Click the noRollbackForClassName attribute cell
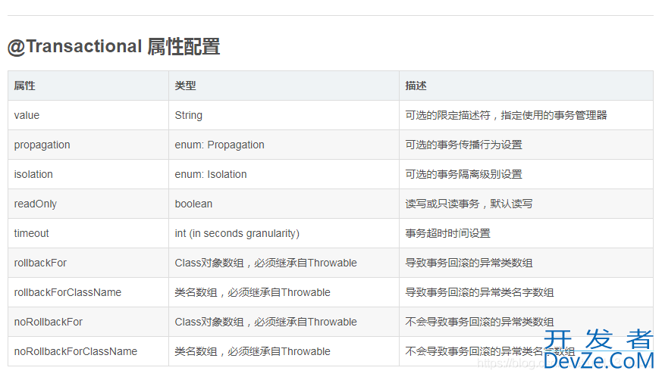 (75, 351)
